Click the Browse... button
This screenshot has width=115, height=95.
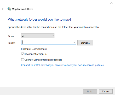pos(85,43)
